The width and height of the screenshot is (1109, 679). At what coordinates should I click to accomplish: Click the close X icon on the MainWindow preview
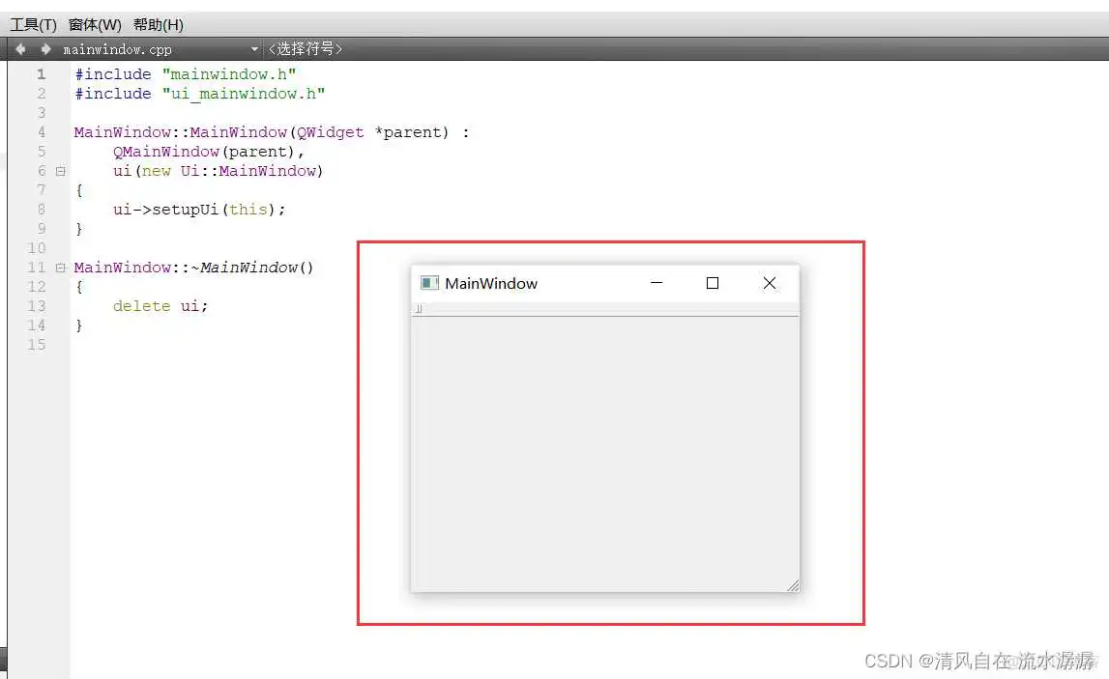tap(769, 283)
